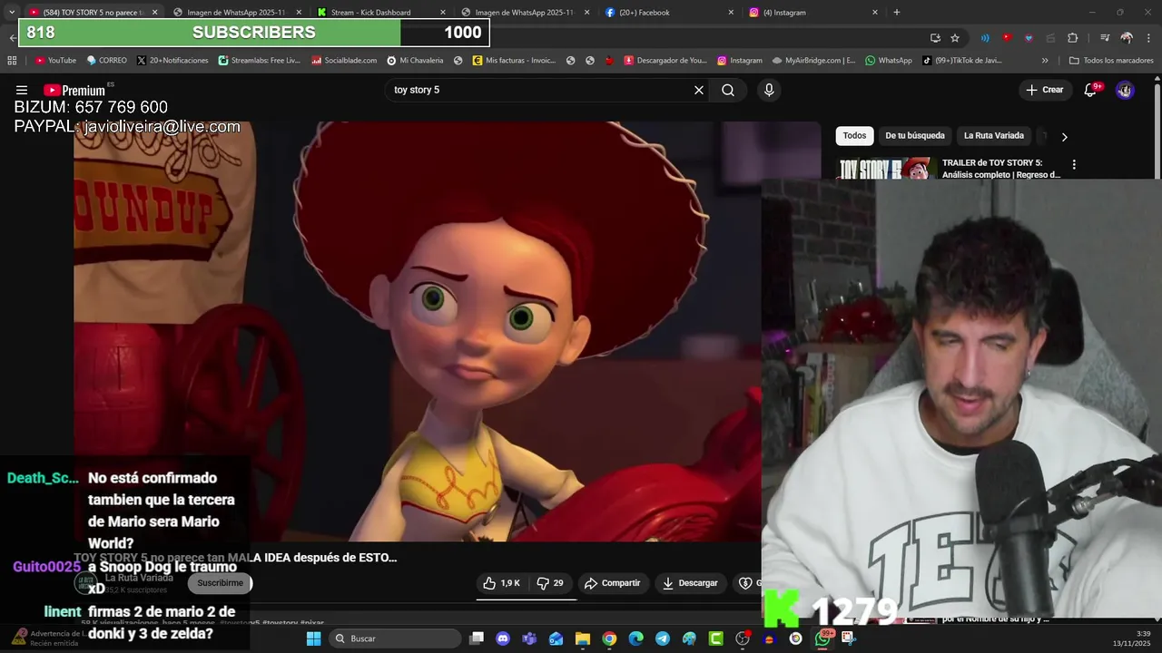The width and height of the screenshot is (1162, 653).
Task: Open Task View in the taskbar
Action: point(477,638)
